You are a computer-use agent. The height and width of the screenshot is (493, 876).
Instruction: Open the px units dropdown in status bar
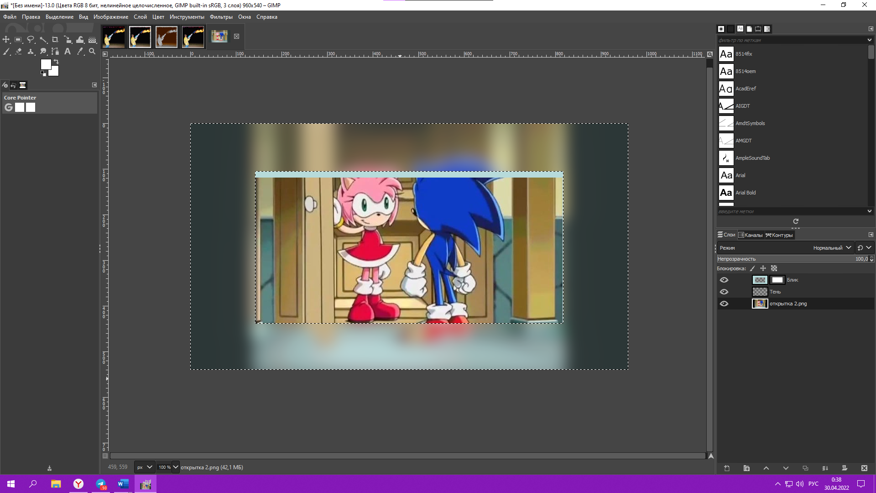145,467
